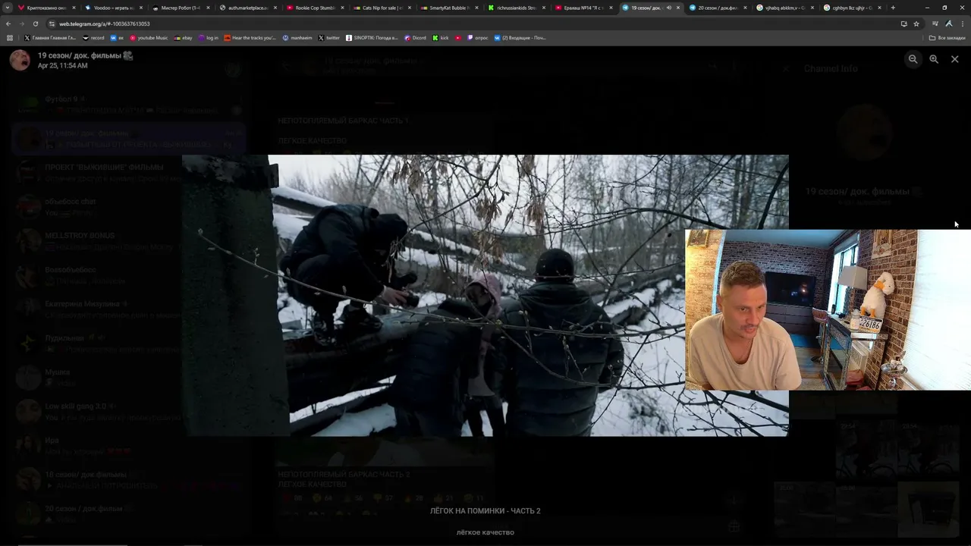Switch to the '20 сезон / док.фил' tab

(717, 8)
